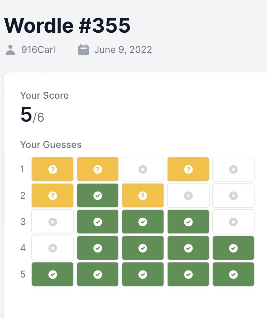Click the Wordle #355 heading

67,25
